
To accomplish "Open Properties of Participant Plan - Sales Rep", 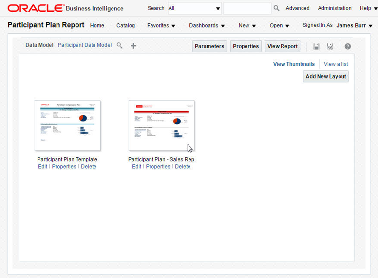I will [x=158, y=166].
